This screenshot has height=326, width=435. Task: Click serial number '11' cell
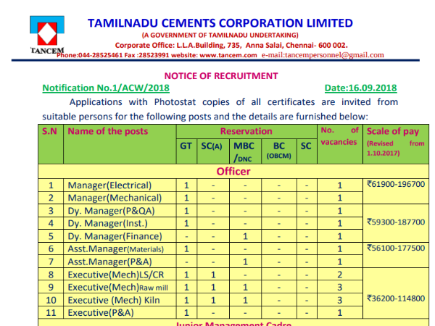pyautogui.click(x=51, y=313)
